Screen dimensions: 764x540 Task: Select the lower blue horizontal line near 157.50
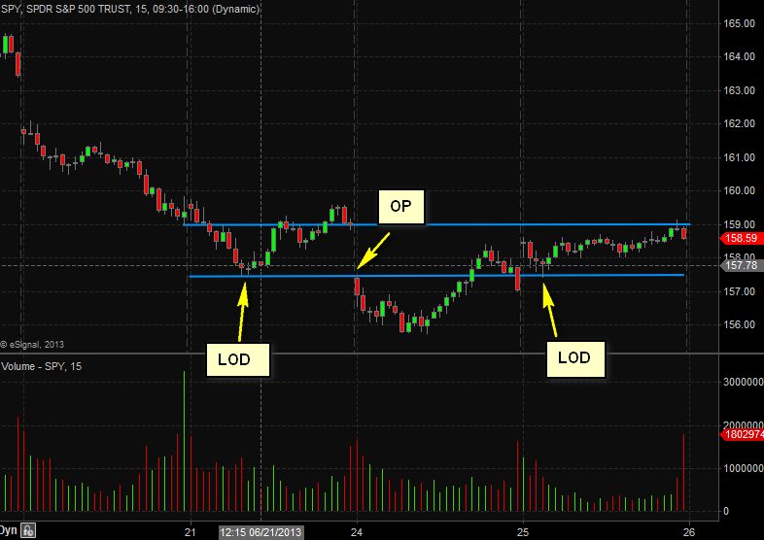click(x=436, y=276)
